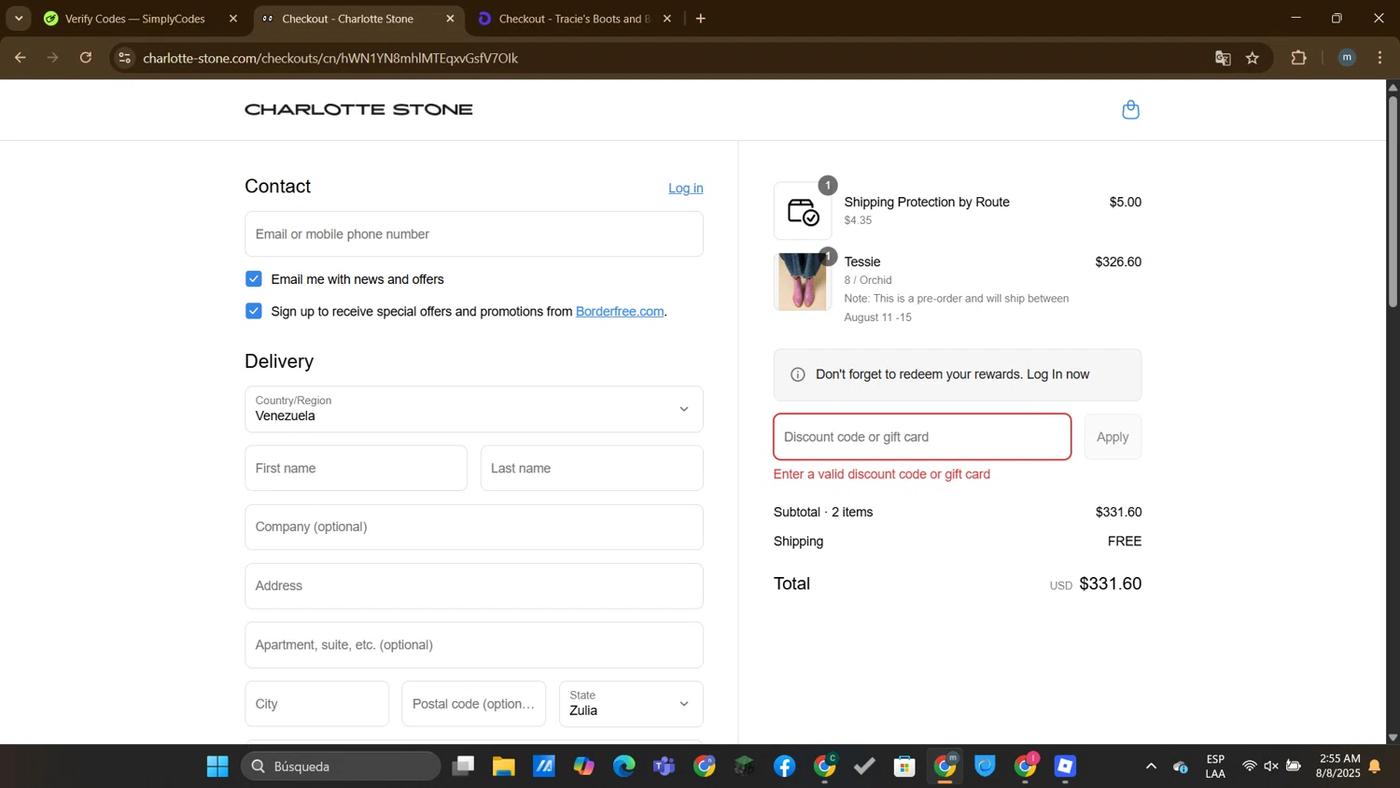
Task: Focus the Apartment, suite, etc. field
Action: [x=474, y=645]
